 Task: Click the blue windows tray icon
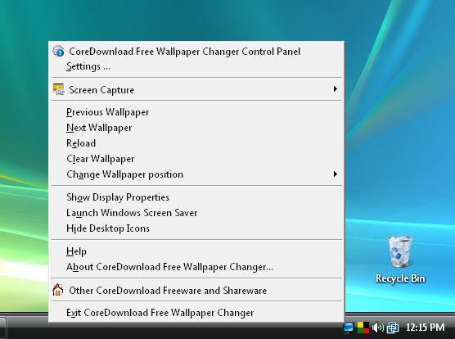click(x=393, y=328)
